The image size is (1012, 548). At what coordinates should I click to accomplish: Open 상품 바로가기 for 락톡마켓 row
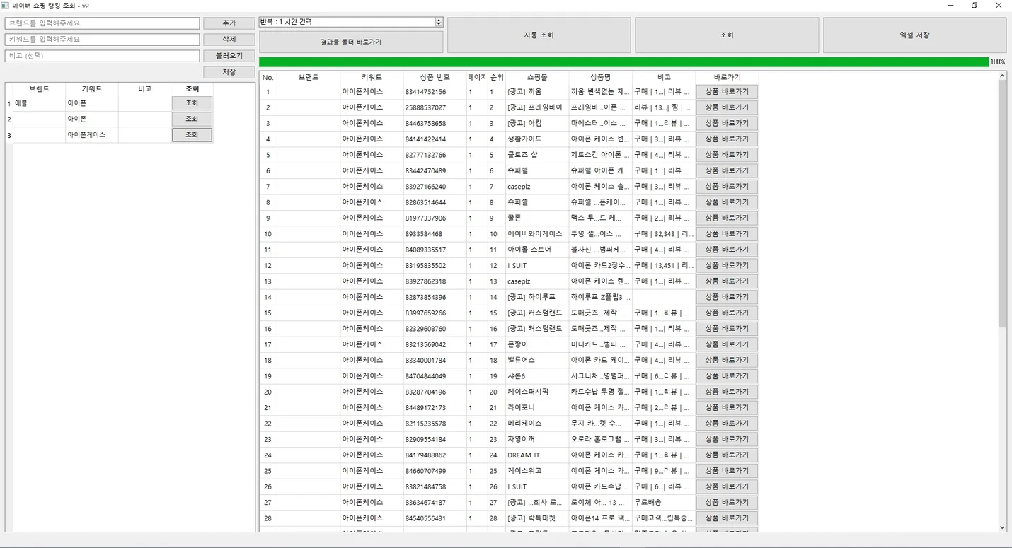(727, 518)
